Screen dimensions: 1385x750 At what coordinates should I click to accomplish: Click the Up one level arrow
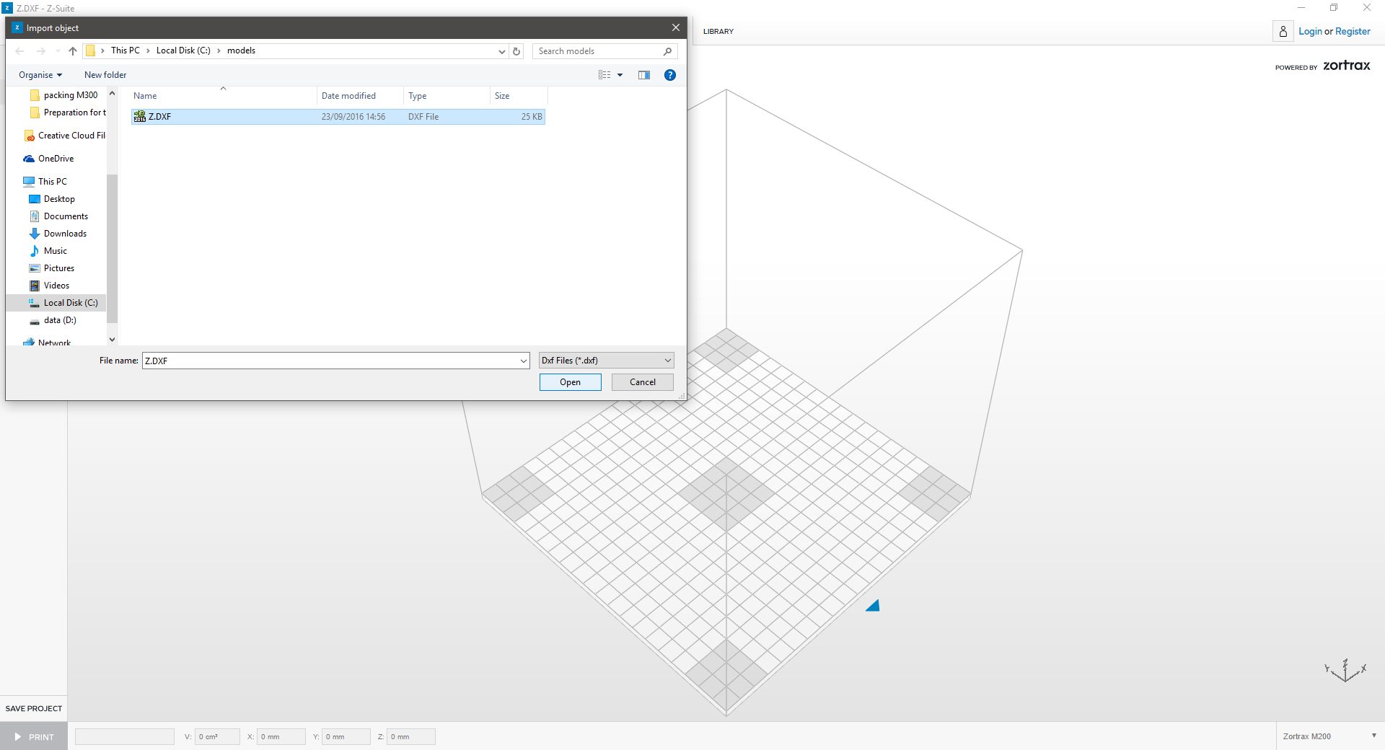click(x=73, y=51)
